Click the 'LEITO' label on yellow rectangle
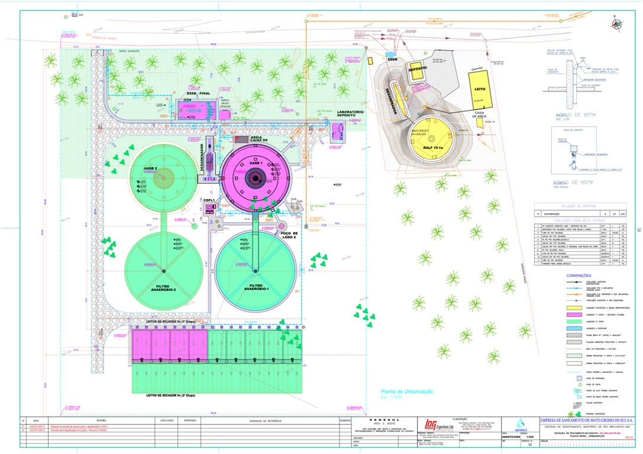 pyautogui.click(x=480, y=89)
